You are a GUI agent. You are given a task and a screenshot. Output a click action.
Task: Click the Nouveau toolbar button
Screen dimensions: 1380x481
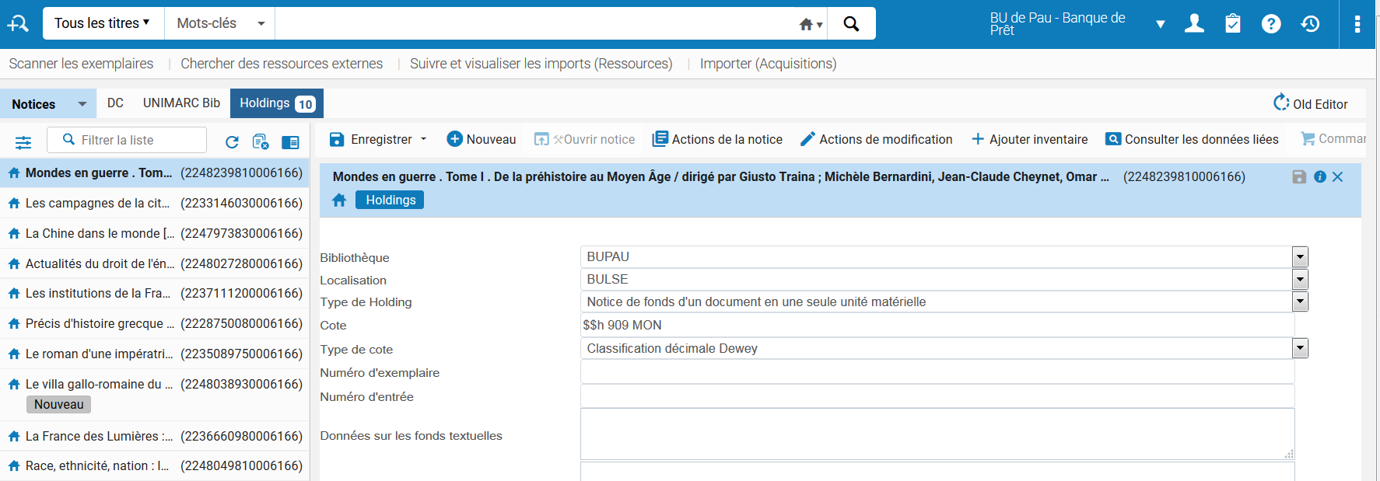click(x=482, y=140)
